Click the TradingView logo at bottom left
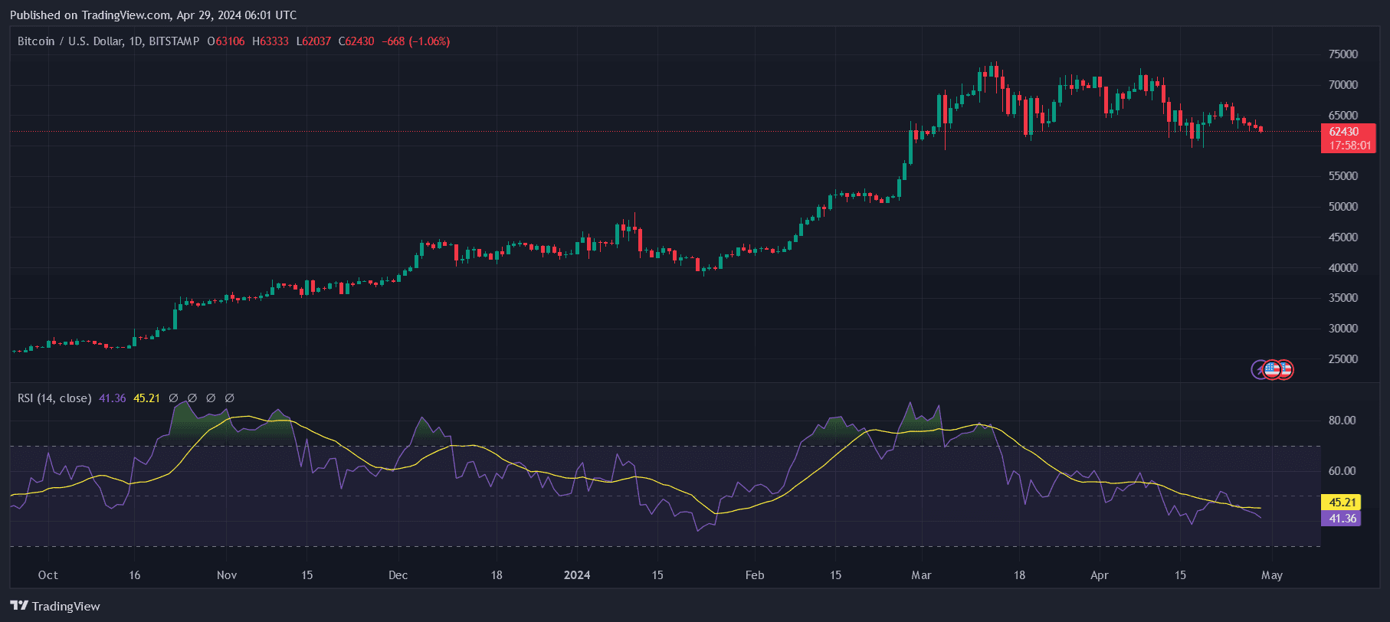Screen dimensions: 1390x622 [55, 606]
